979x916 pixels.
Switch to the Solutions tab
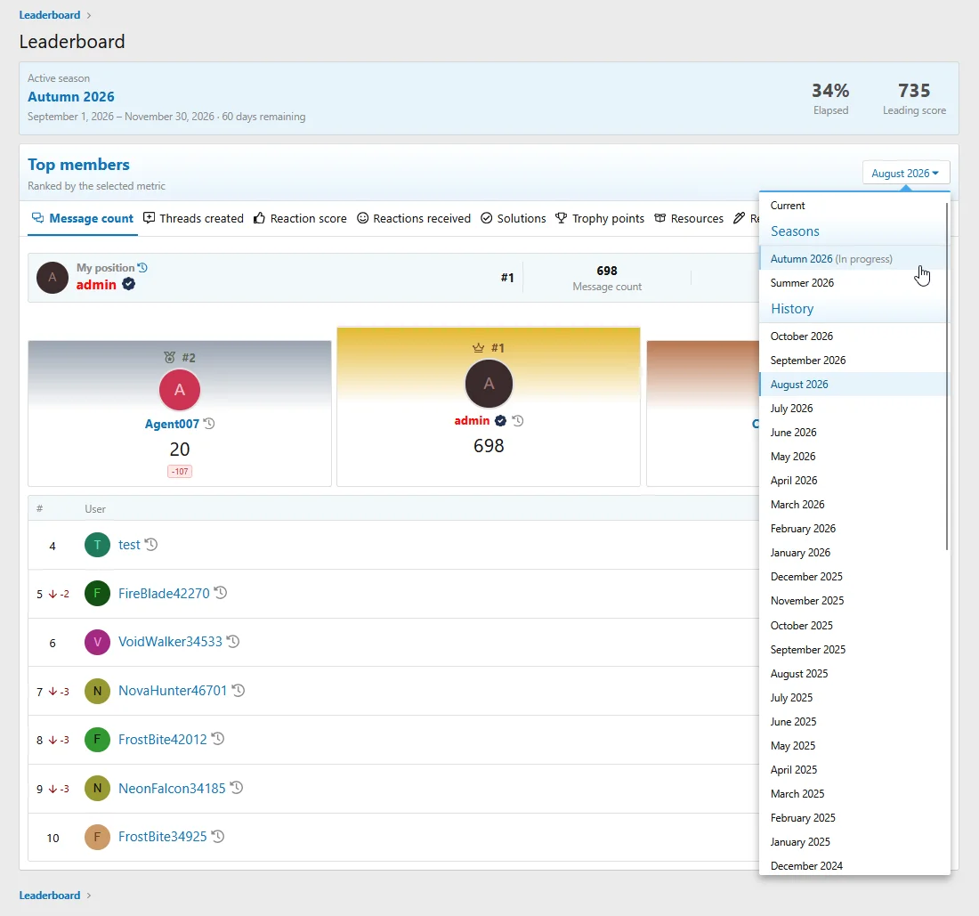[514, 219]
